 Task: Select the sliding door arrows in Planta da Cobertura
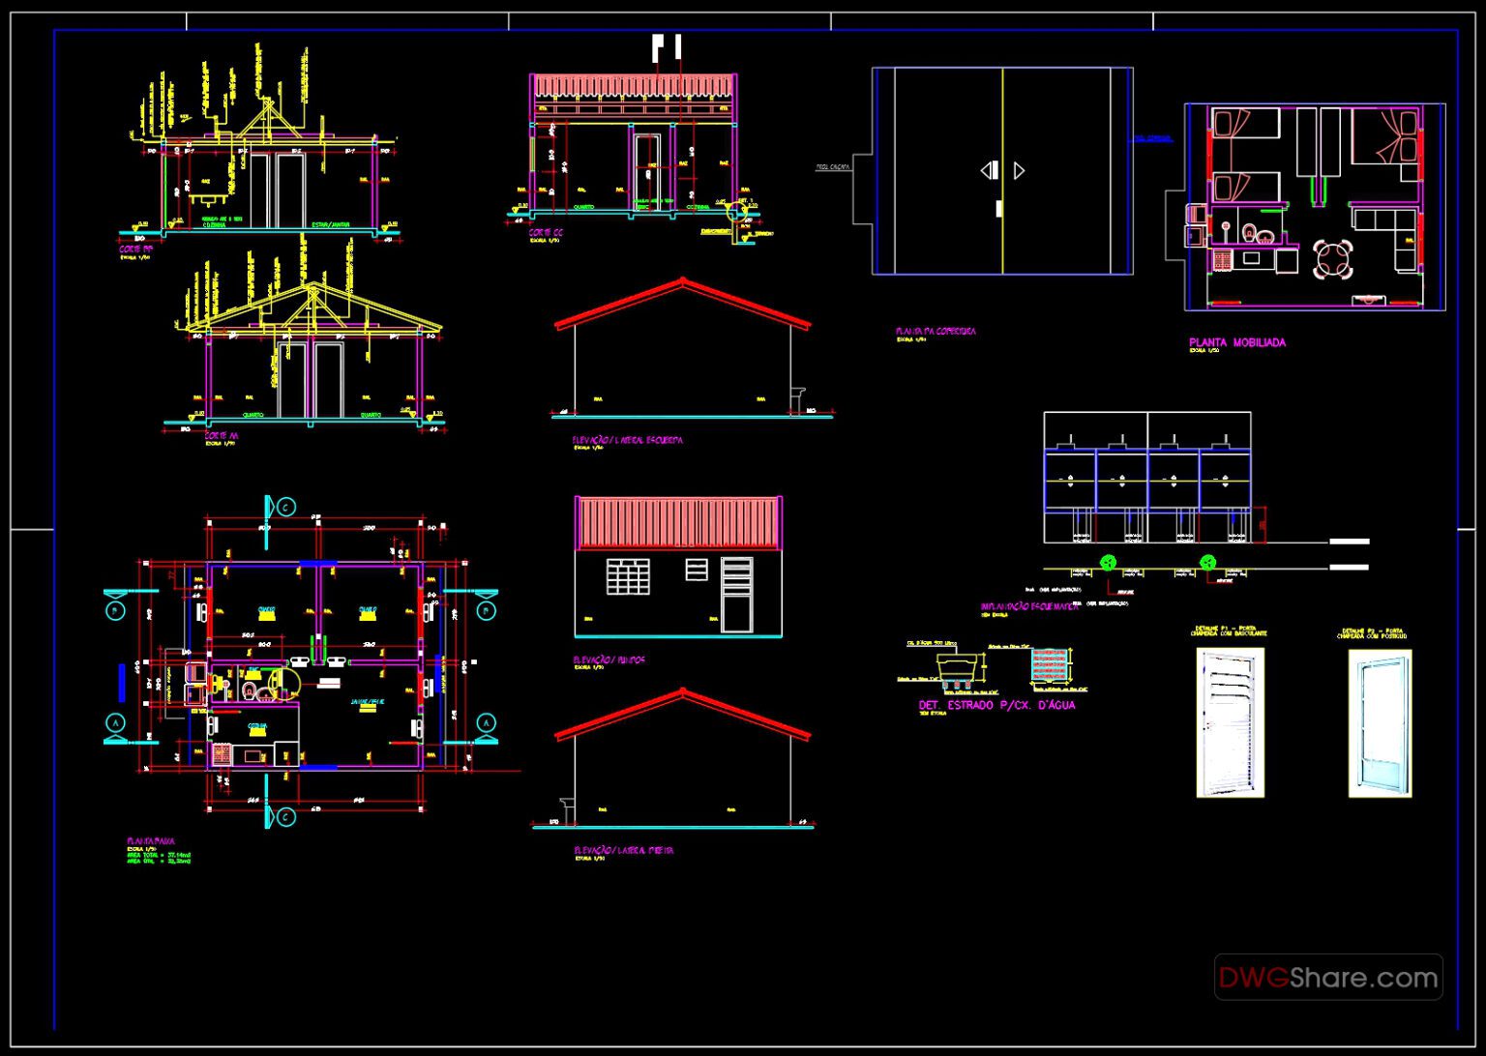click(x=1003, y=169)
